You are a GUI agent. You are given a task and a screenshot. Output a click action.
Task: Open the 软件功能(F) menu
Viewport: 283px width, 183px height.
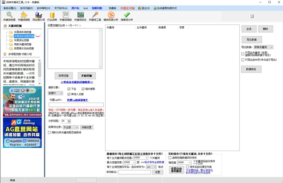click(x=26, y=8)
